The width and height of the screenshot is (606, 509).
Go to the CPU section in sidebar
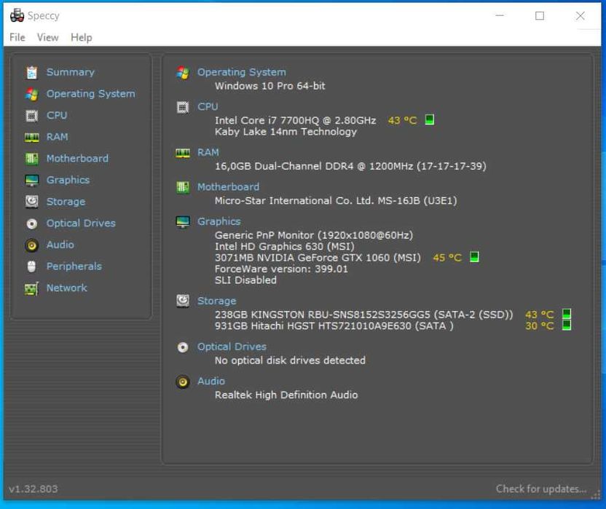pyautogui.click(x=57, y=116)
